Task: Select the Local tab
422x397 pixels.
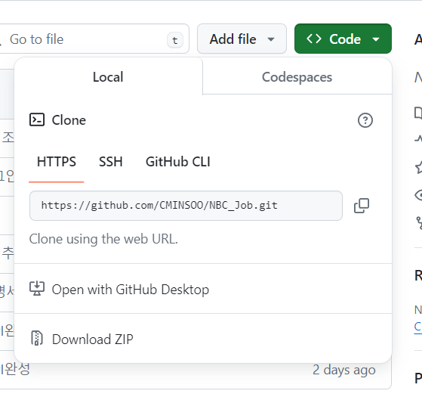Action: pyautogui.click(x=108, y=77)
